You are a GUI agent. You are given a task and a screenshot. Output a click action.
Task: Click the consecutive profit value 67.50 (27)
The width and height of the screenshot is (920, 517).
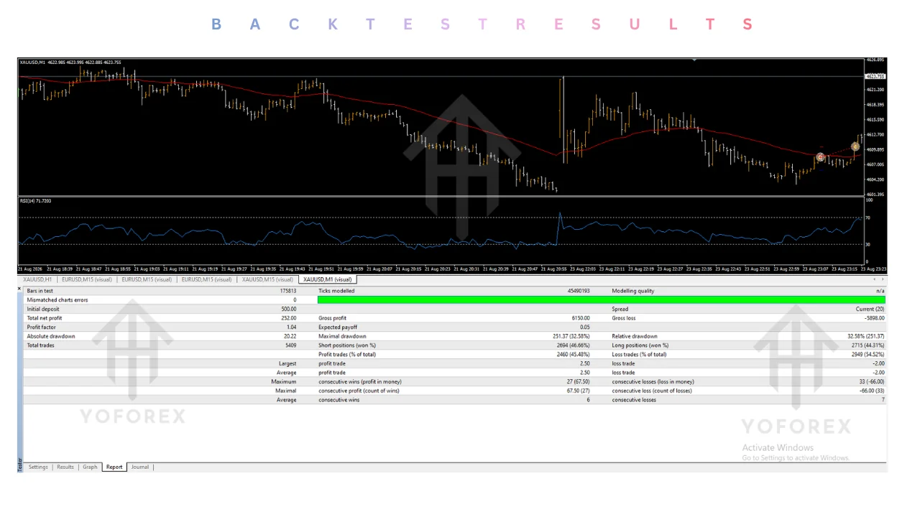tap(579, 391)
